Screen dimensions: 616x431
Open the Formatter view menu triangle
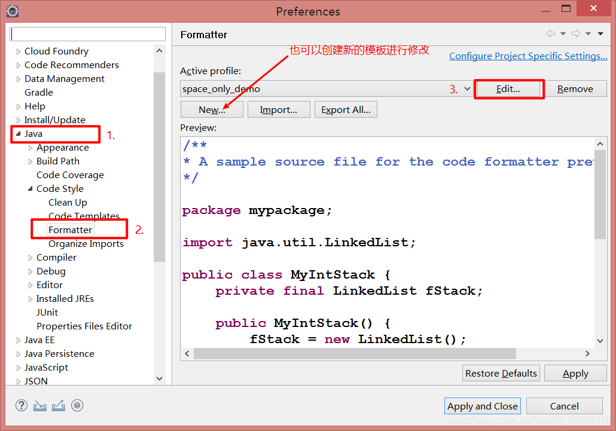coord(600,33)
